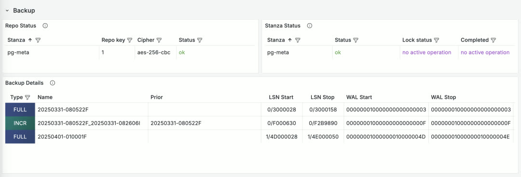This screenshot has width=521, height=177.
Task: Open the Backup Details info icon
Action: 52,83
